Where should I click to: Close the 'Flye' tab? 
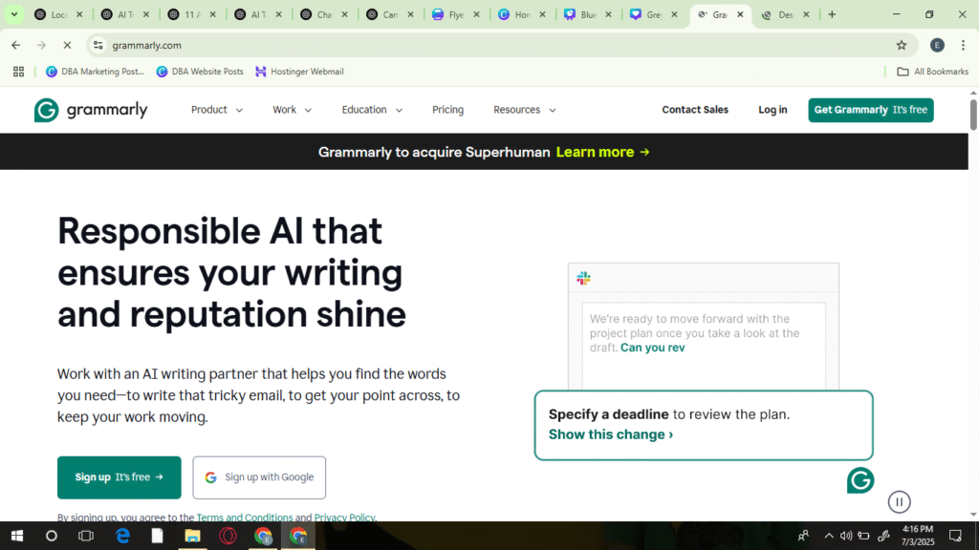click(x=476, y=14)
